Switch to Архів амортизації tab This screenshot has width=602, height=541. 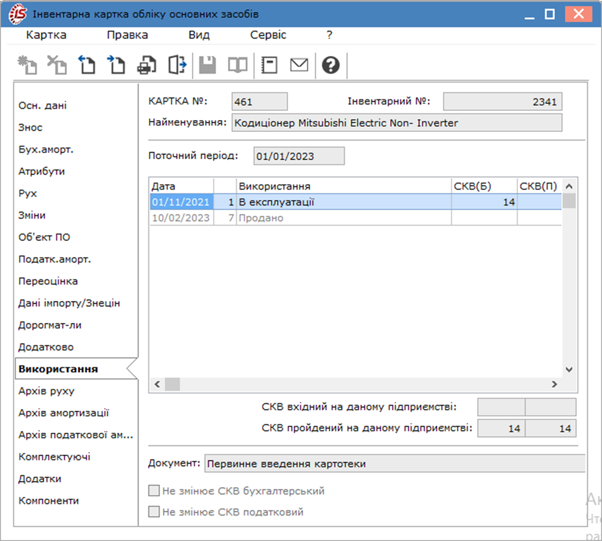64,413
